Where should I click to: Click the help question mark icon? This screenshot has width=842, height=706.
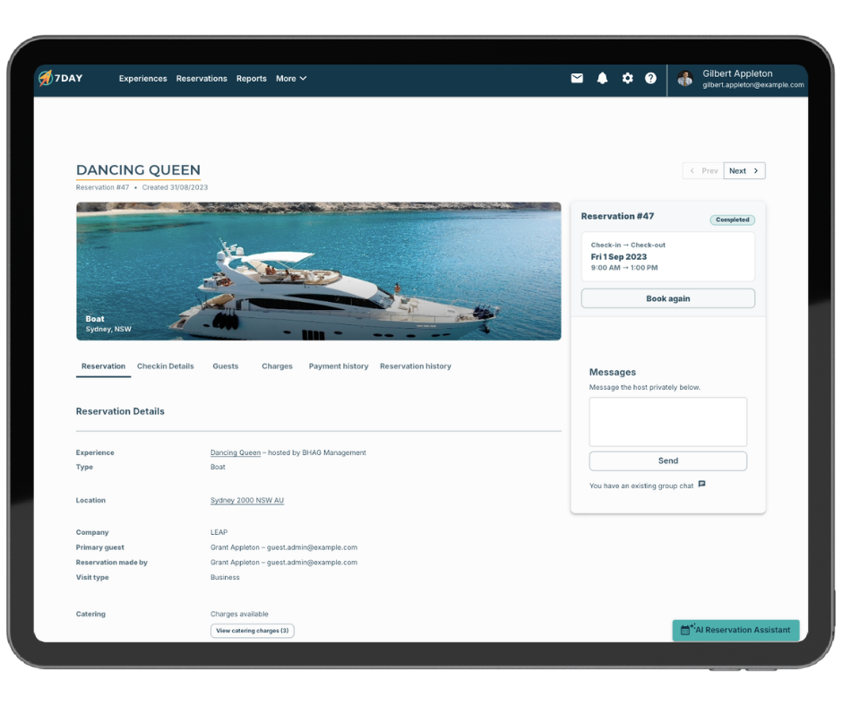[651, 78]
